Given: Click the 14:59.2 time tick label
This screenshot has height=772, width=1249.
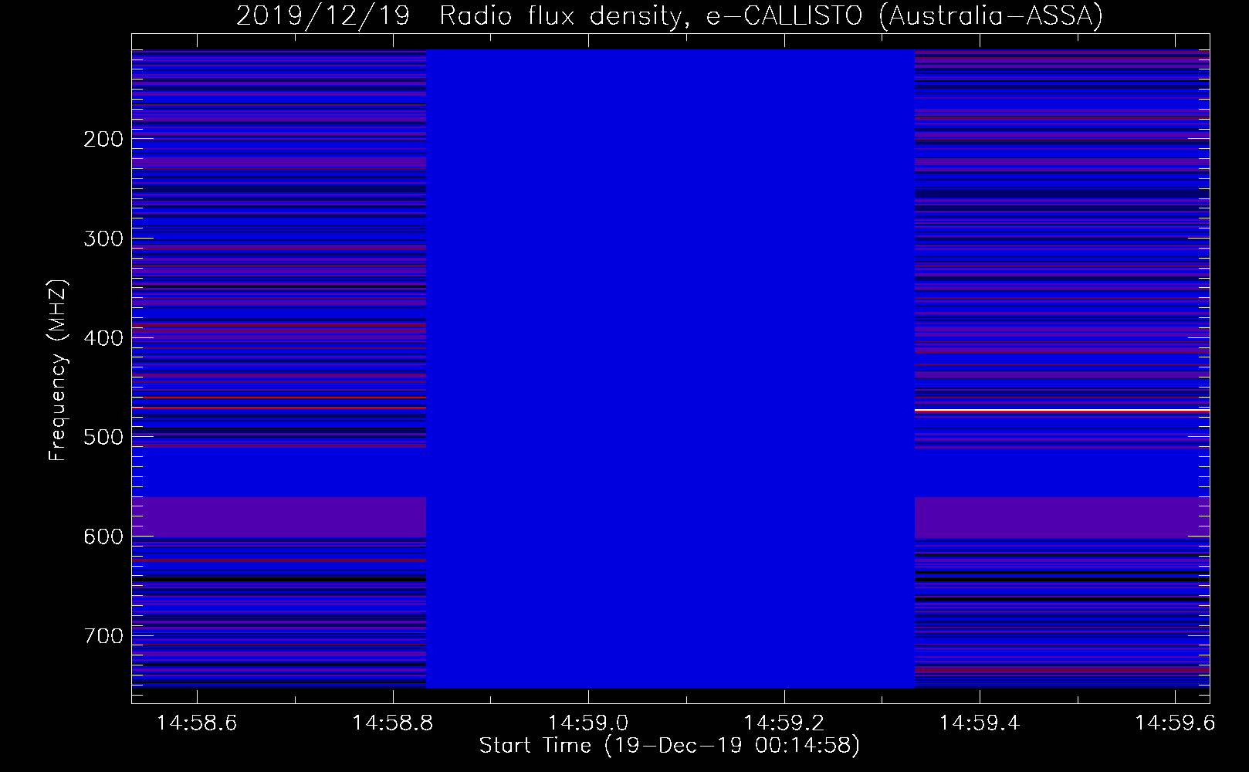Looking at the screenshot, I should 784,723.
